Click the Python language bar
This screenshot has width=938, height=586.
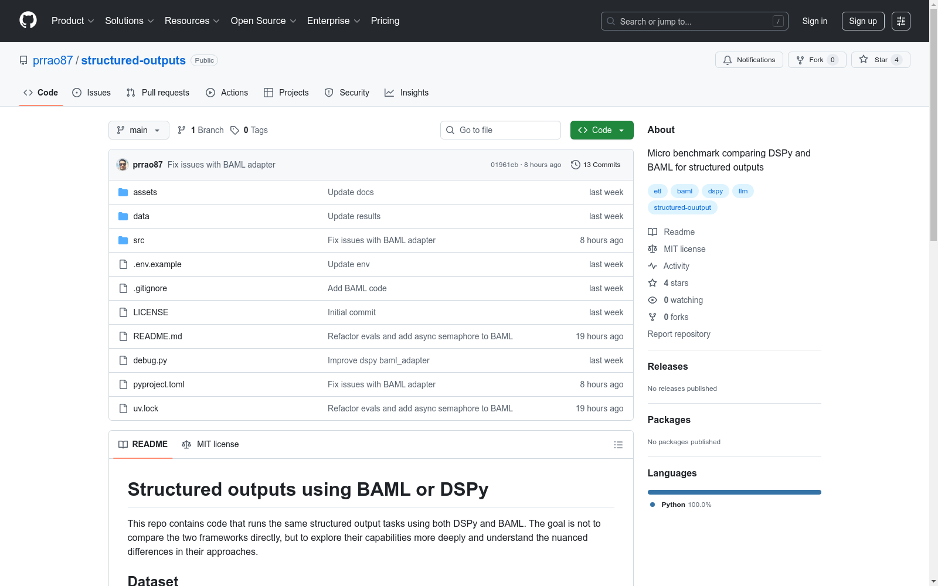point(735,492)
